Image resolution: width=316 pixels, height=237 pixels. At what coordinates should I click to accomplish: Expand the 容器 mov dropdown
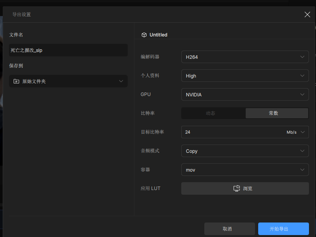pos(245,170)
